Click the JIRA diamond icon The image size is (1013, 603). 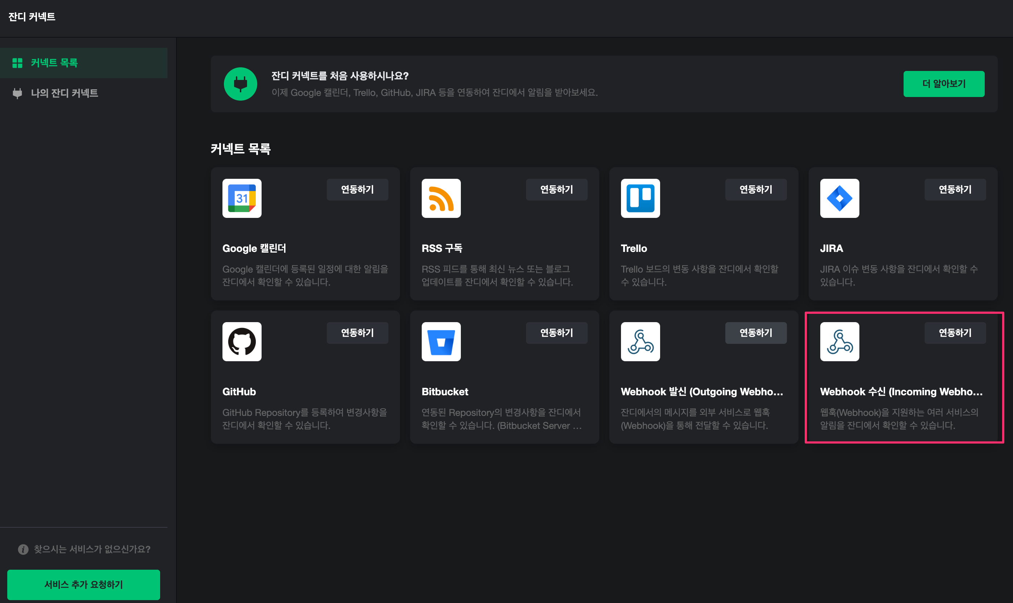(x=839, y=198)
